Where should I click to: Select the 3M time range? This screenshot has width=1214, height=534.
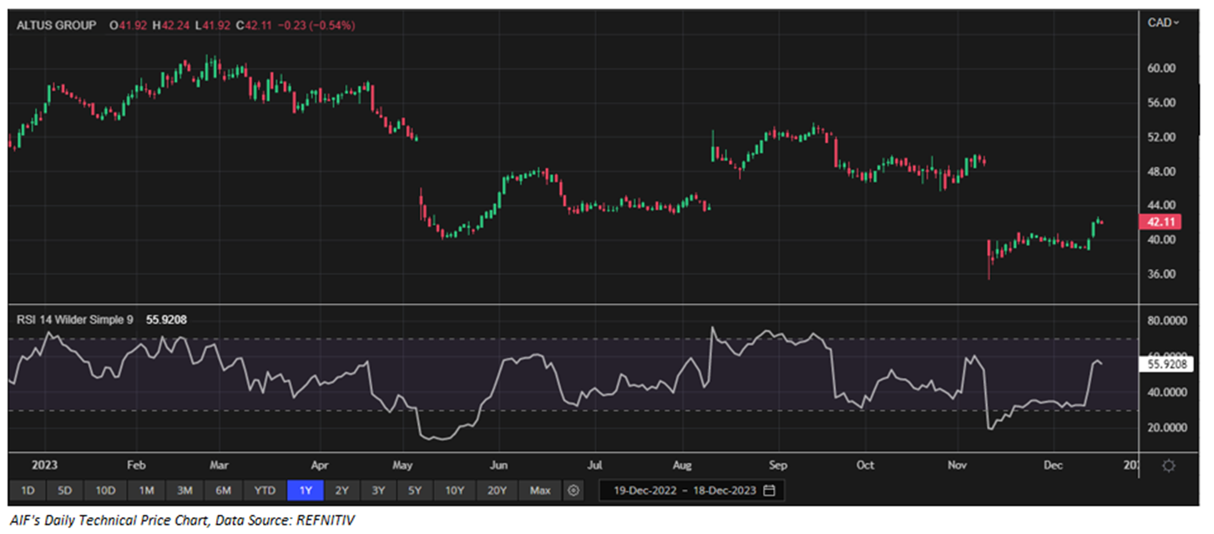pyautogui.click(x=185, y=491)
